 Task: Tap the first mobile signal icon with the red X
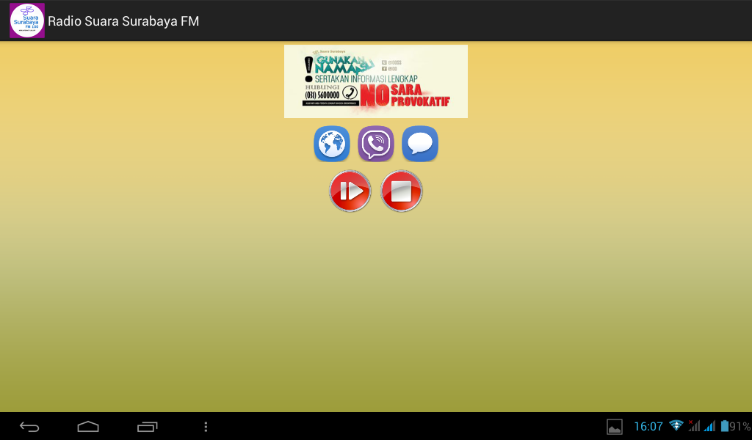click(694, 425)
